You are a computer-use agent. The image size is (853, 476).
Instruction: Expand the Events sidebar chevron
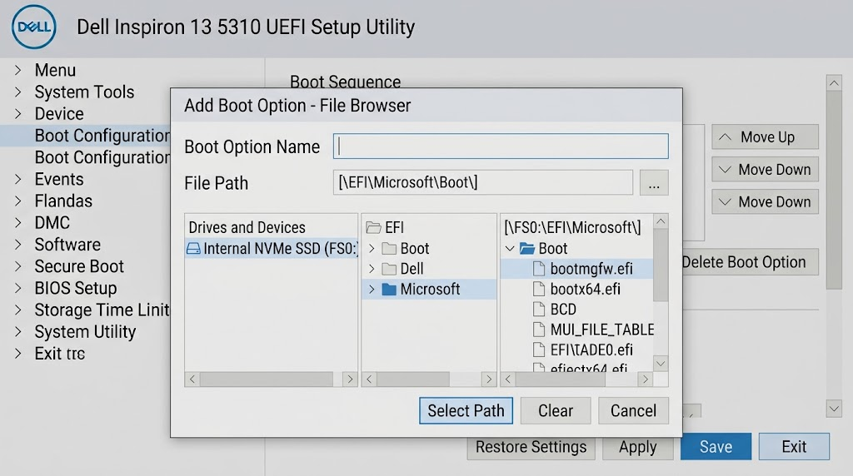point(18,179)
